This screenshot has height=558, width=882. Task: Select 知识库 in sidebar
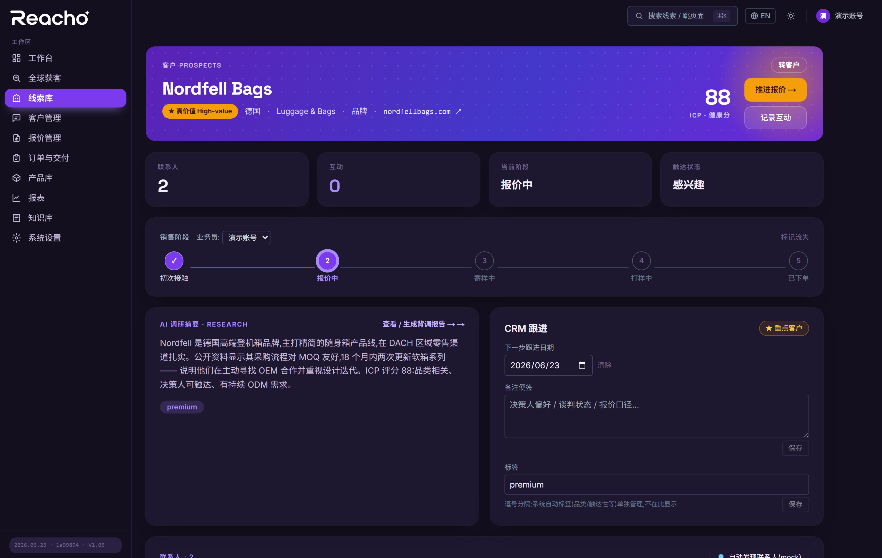[66, 218]
